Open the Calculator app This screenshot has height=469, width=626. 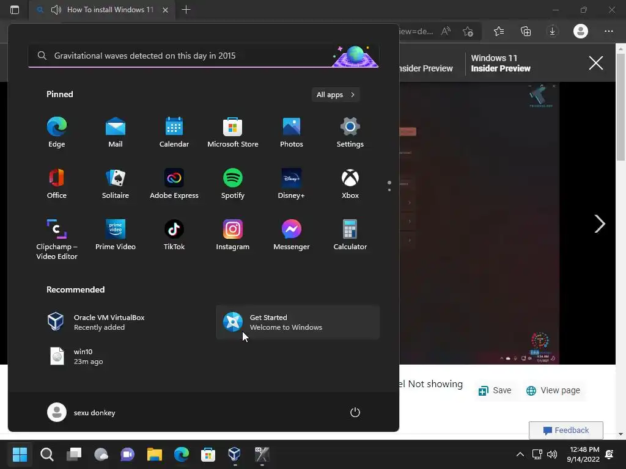(x=350, y=235)
